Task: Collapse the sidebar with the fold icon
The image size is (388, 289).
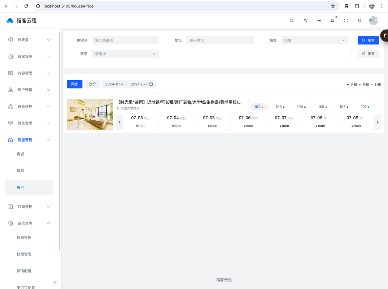Action: pos(55,282)
